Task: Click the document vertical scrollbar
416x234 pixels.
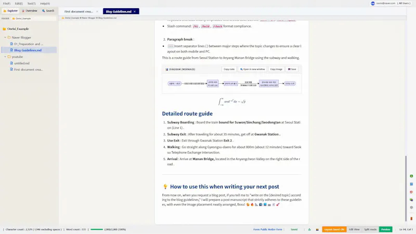Action: 406,188
